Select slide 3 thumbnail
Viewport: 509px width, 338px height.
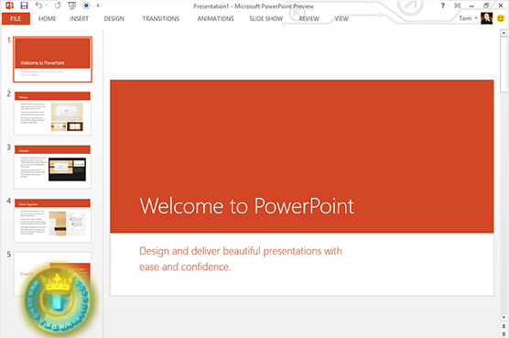click(52, 167)
